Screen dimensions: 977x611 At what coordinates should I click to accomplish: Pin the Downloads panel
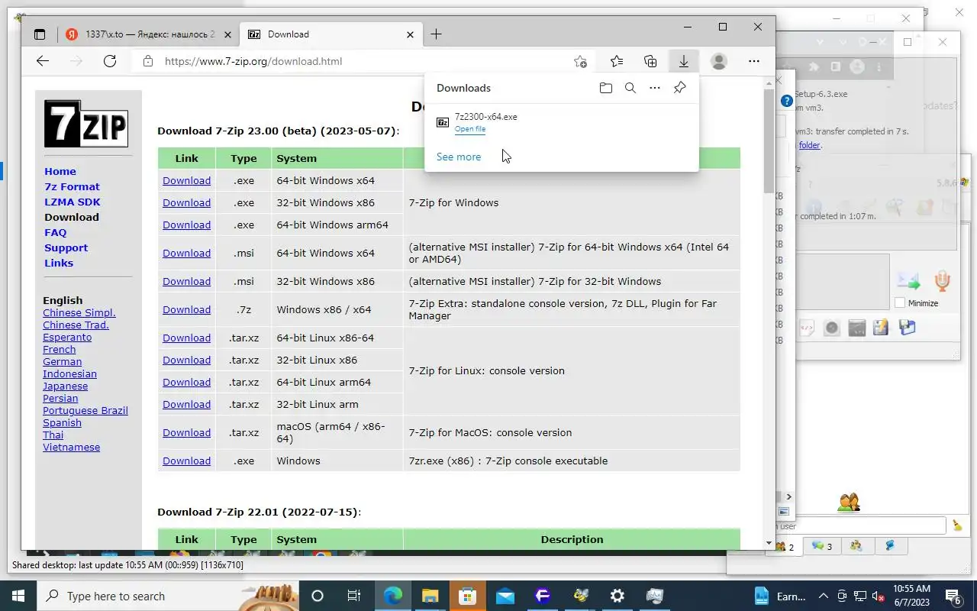(x=679, y=88)
